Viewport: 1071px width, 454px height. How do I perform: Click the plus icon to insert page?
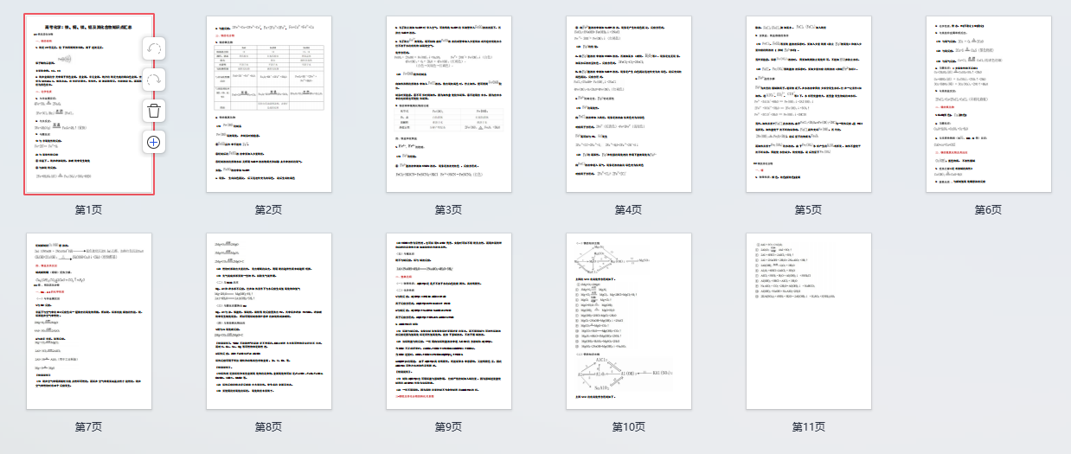pyautogui.click(x=154, y=142)
